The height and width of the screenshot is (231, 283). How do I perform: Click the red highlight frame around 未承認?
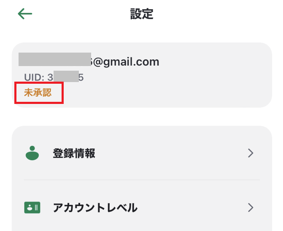tap(39, 93)
